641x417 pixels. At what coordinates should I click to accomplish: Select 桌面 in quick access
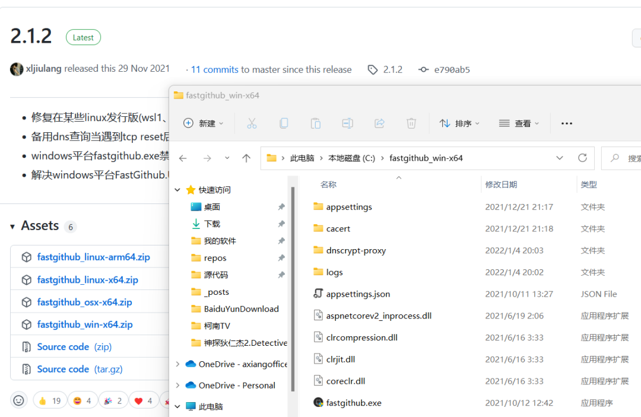[212, 207]
